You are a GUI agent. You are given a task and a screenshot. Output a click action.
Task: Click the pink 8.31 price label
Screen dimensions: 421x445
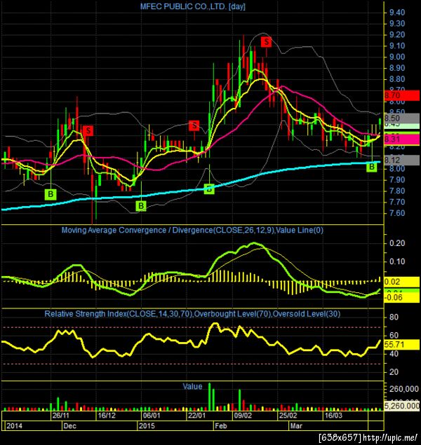point(401,139)
